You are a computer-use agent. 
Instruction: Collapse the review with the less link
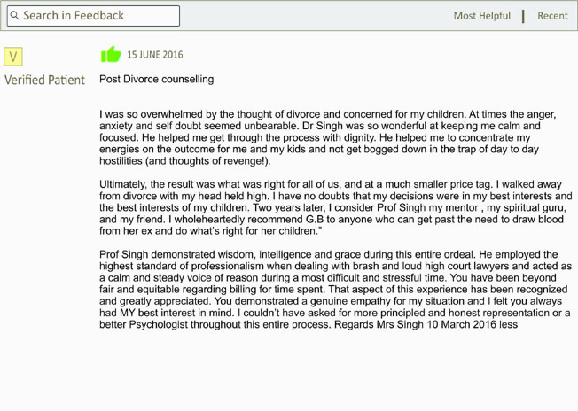coord(508,324)
